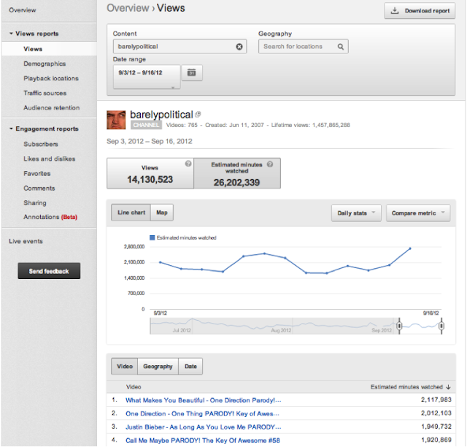Open Call Me Maybe PARODY video link
This screenshot has width=467, height=447.
tap(203, 440)
